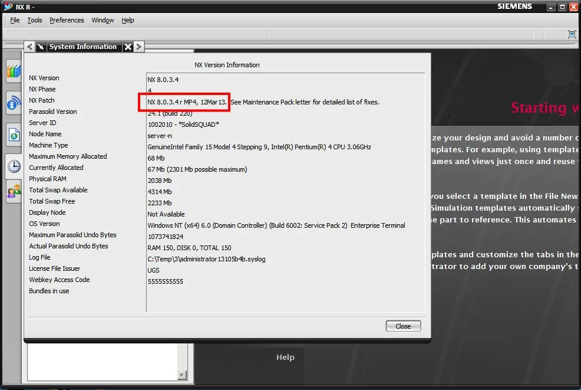Click the 'NX Version Information' heading
This screenshot has width=581, height=390.
tap(227, 65)
